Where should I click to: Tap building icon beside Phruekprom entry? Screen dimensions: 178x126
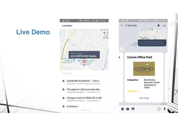tap(64, 89)
